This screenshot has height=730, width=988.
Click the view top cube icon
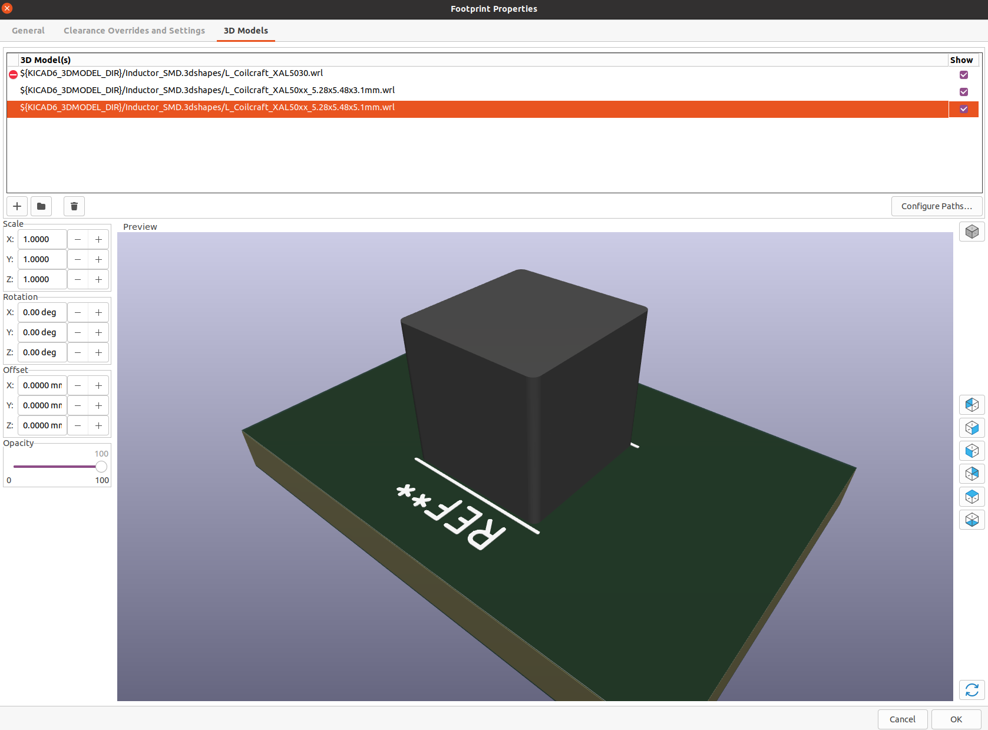[x=972, y=497]
